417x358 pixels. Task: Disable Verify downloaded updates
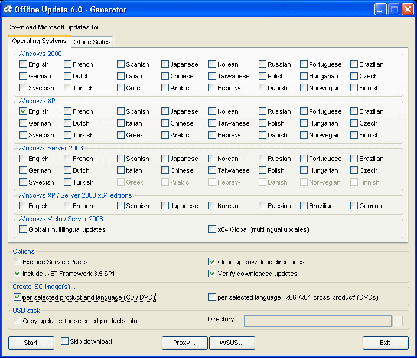tap(212, 273)
